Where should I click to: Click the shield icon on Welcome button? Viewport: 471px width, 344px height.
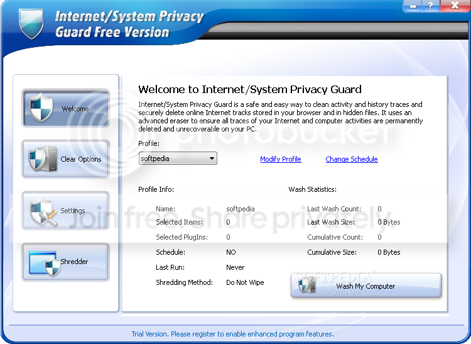pyautogui.click(x=41, y=108)
